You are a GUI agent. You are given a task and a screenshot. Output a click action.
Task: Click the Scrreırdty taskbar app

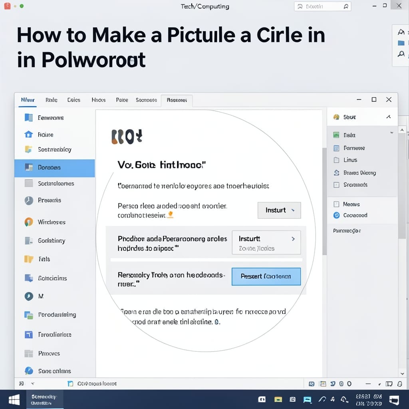point(45,399)
